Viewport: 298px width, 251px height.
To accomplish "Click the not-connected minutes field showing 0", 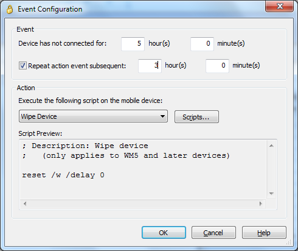I will point(202,44).
